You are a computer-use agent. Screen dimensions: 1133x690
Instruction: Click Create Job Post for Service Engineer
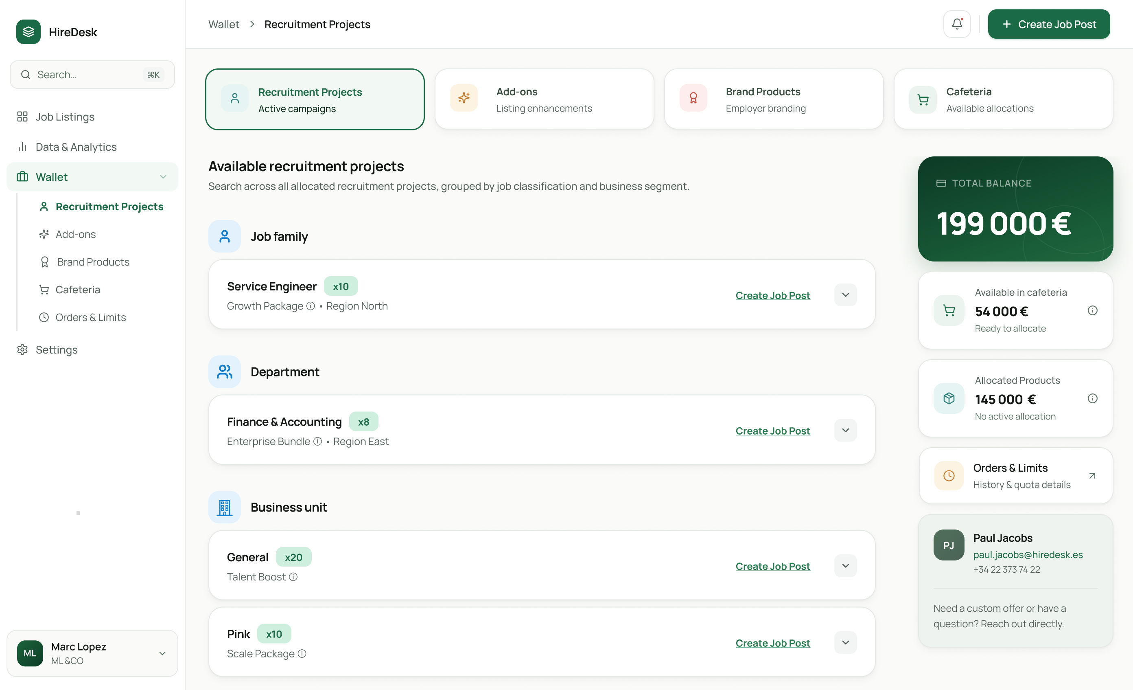point(772,295)
